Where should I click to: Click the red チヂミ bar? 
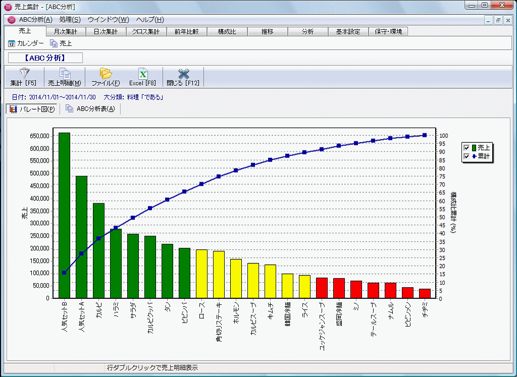(x=425, y=294)
